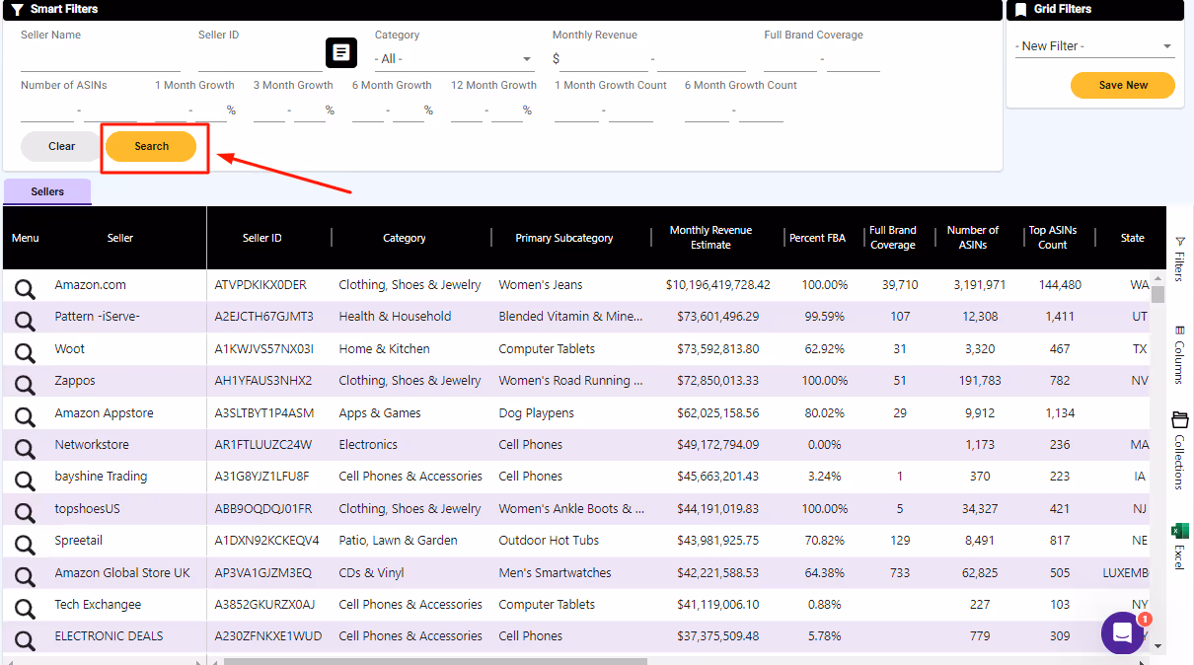Select the Sellers tab

pos(47,191)
